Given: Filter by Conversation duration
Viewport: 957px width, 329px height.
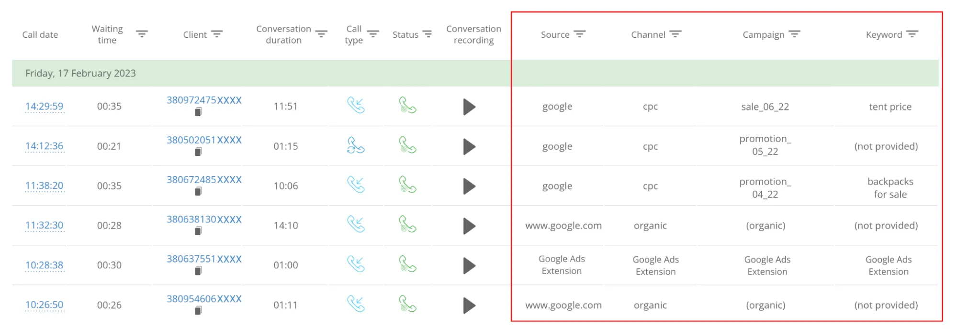Looking at the screenshot, I should click(x=321, y=34).
